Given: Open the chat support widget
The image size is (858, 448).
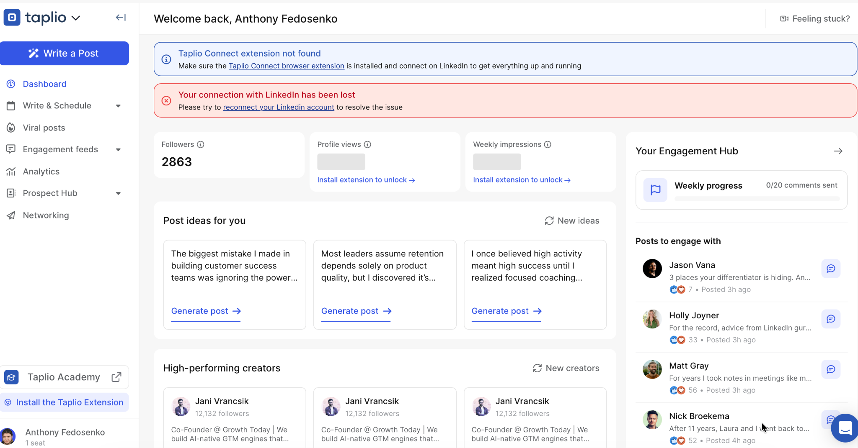Looking at the screenshot, I should pyautogui.click(x=845, y=428).
